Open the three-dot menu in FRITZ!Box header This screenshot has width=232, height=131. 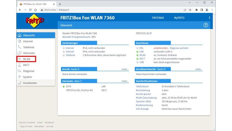tap(210, 18)
